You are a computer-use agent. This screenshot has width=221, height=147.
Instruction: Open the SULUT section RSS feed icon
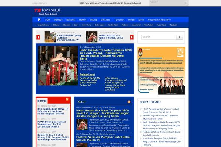(129, 102)
